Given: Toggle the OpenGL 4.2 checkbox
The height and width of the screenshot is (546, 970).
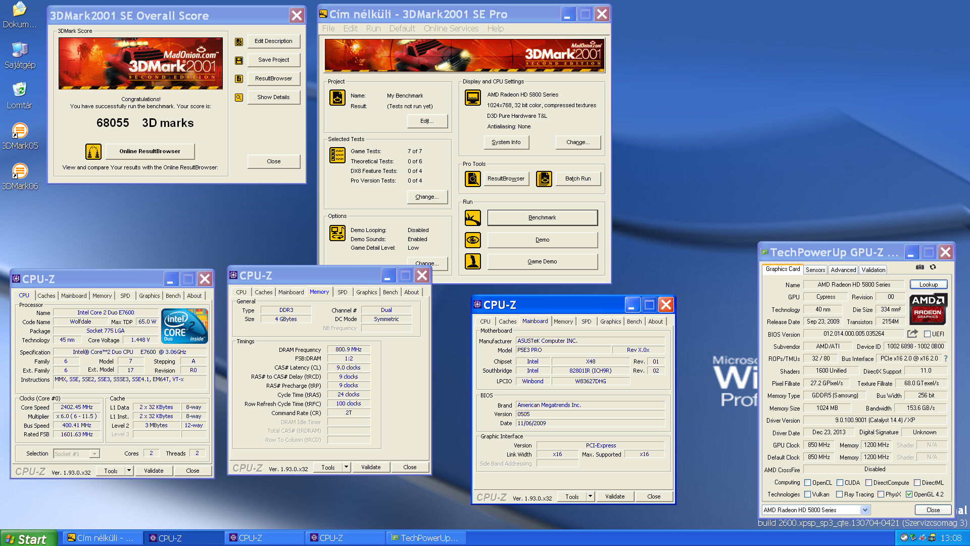Looking at the screenshot, I should (909, 494).
